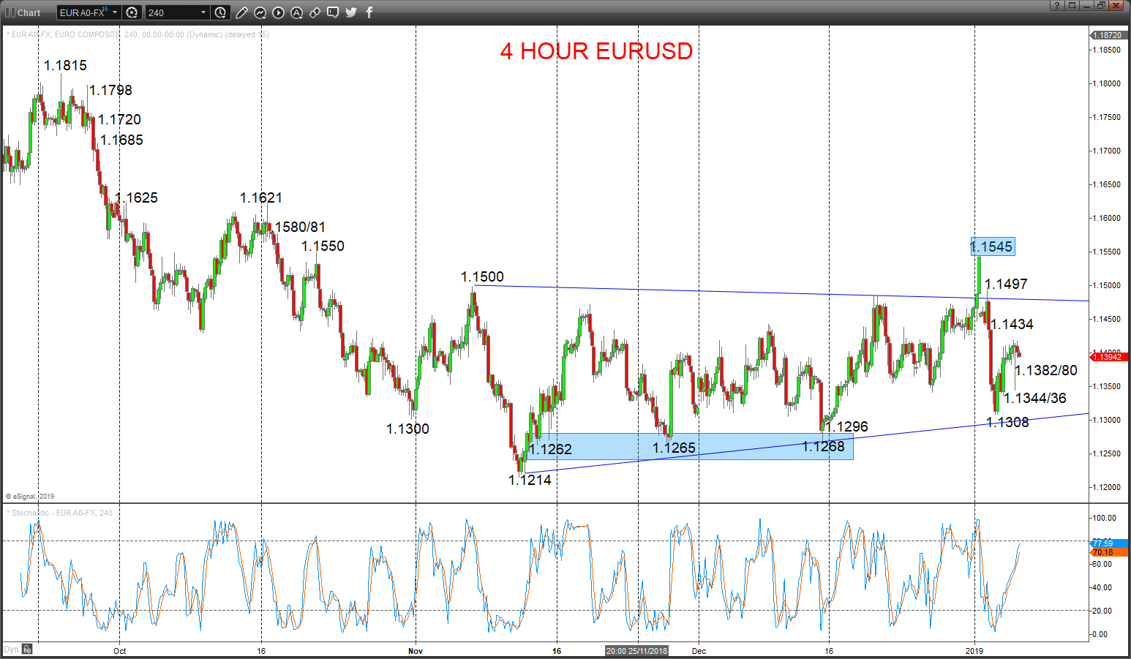Grab the Chart window grip handle

pos(10,12)
